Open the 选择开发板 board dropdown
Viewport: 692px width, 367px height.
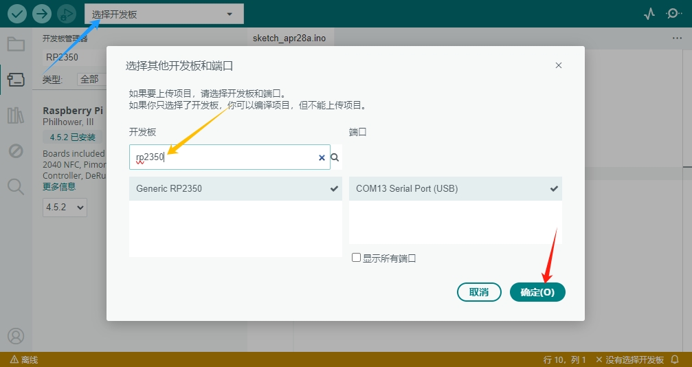tap(164, 14)
